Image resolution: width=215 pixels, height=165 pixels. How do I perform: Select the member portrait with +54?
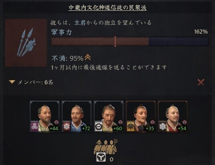coord(173,116)
